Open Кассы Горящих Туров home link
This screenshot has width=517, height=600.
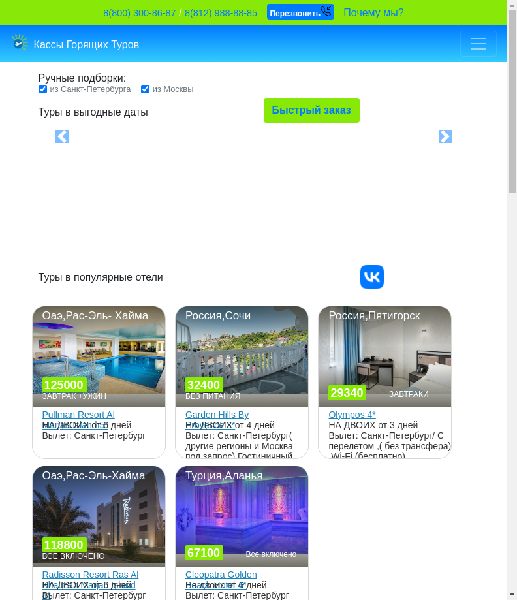86,44
